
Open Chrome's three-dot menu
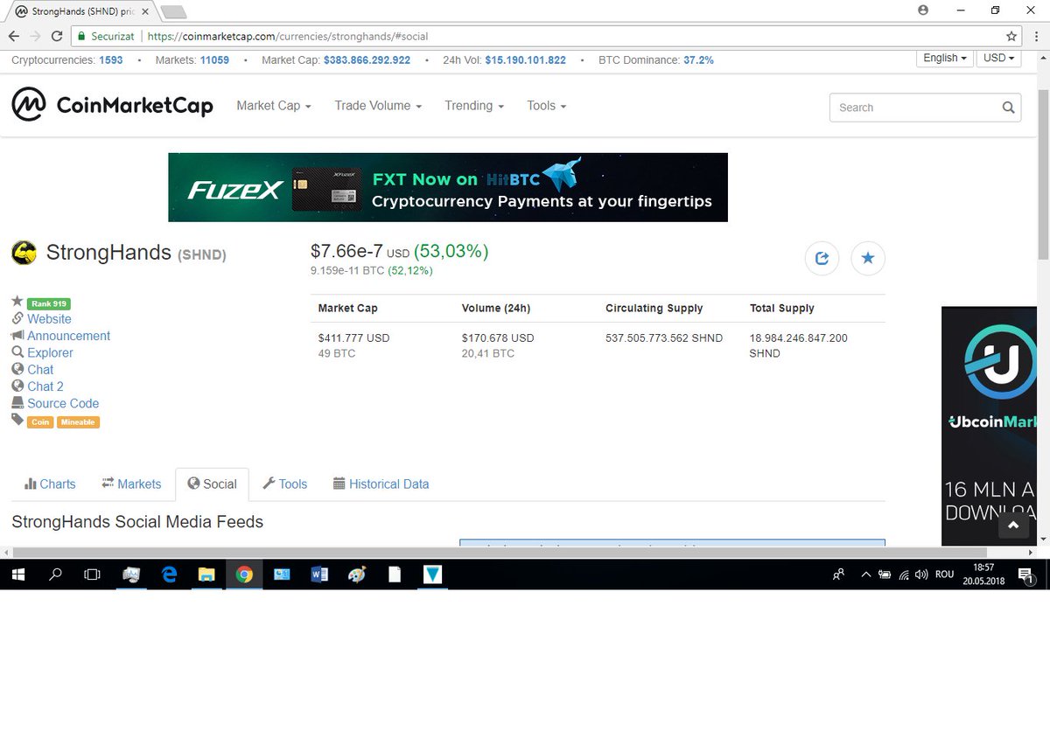pyautogui.click(x=1036, y=37)
